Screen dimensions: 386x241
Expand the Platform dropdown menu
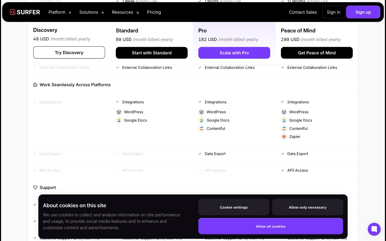(60, 12)
